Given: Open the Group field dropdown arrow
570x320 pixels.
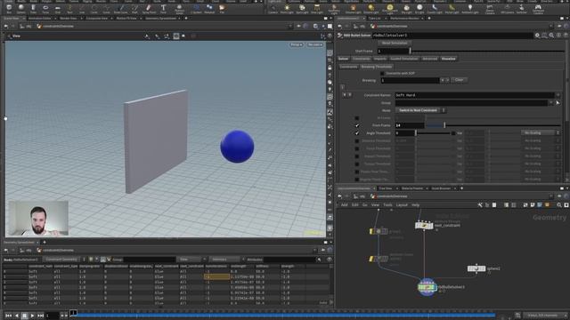Looking at the screenshot, I should click(551, 103).
